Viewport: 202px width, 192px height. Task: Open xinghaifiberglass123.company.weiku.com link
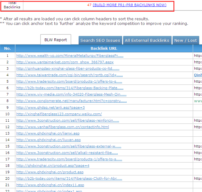(x=59, y=114)
